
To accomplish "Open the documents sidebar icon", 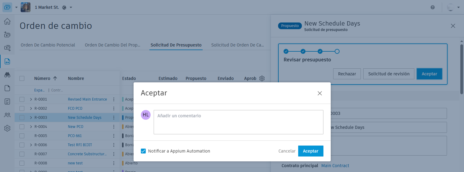I will 7,88.
